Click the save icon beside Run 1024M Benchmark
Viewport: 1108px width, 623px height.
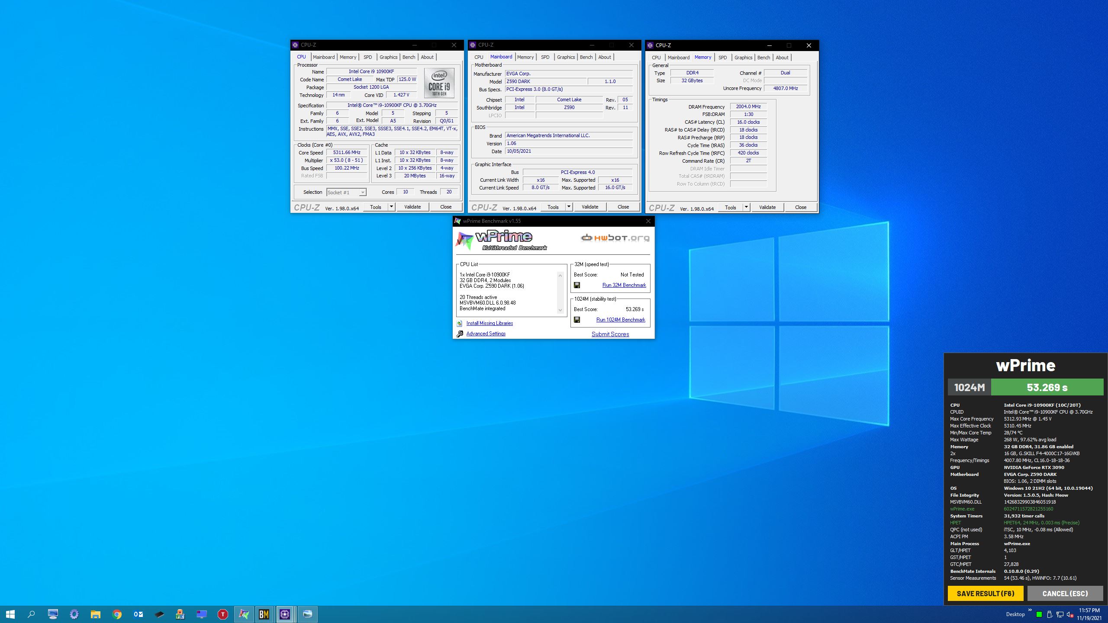click(577, 320)
